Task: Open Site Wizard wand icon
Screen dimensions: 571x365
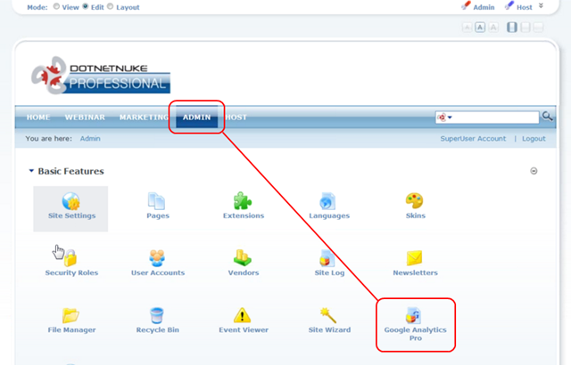Action: tap(327, 315)
